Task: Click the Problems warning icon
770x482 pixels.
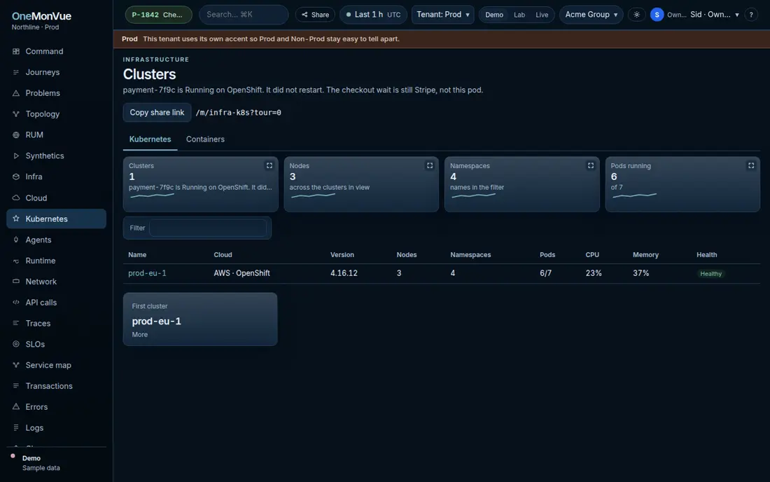Action: pos(15,93)
